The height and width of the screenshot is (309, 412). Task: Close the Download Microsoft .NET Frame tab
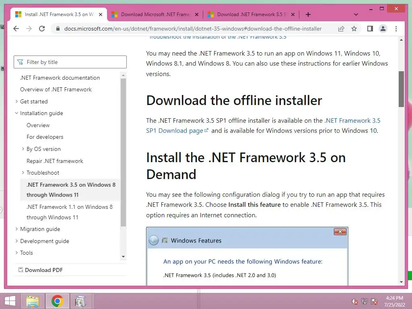(x=196, y=14)
